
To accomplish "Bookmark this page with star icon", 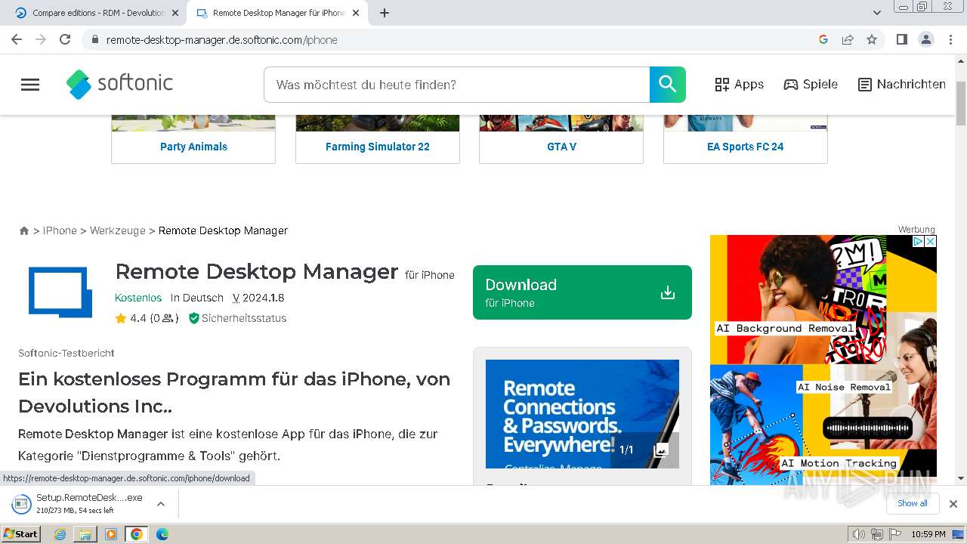I will [x=872, y=39].
